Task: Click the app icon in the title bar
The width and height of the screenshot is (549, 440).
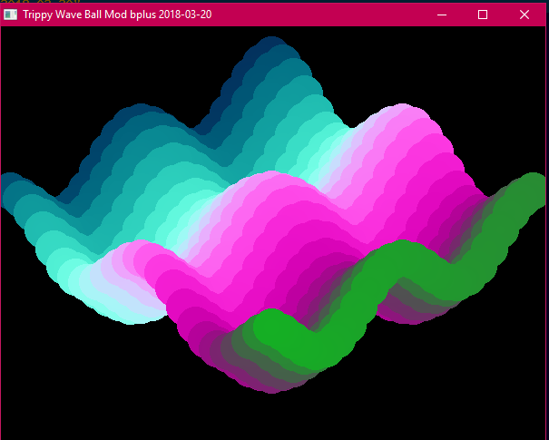Action: click(x=11, y=15)
